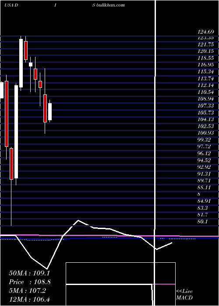Click the 105.73 axis label

(x=206, y=113)
